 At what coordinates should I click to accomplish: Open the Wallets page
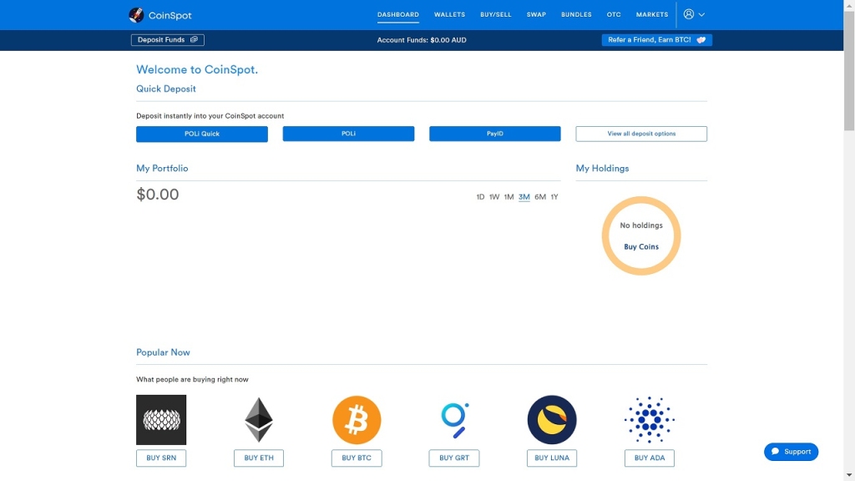point(449,15)
